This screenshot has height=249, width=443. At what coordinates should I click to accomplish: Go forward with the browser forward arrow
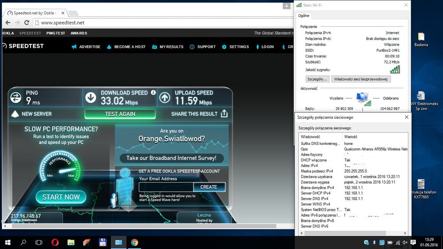click(x=17, y=23)
